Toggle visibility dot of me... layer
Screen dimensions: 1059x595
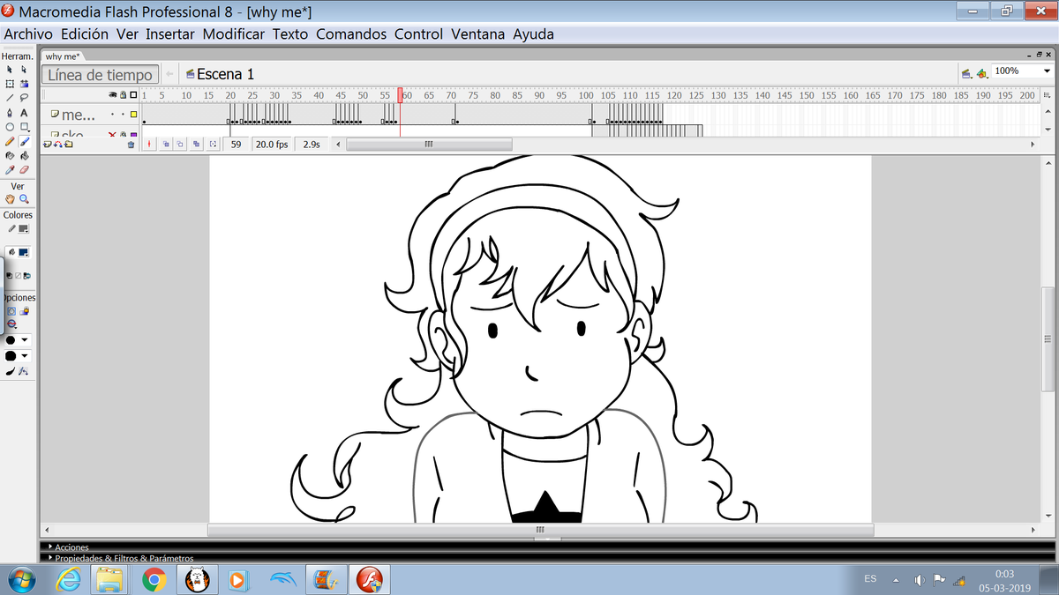click(113, 114)
